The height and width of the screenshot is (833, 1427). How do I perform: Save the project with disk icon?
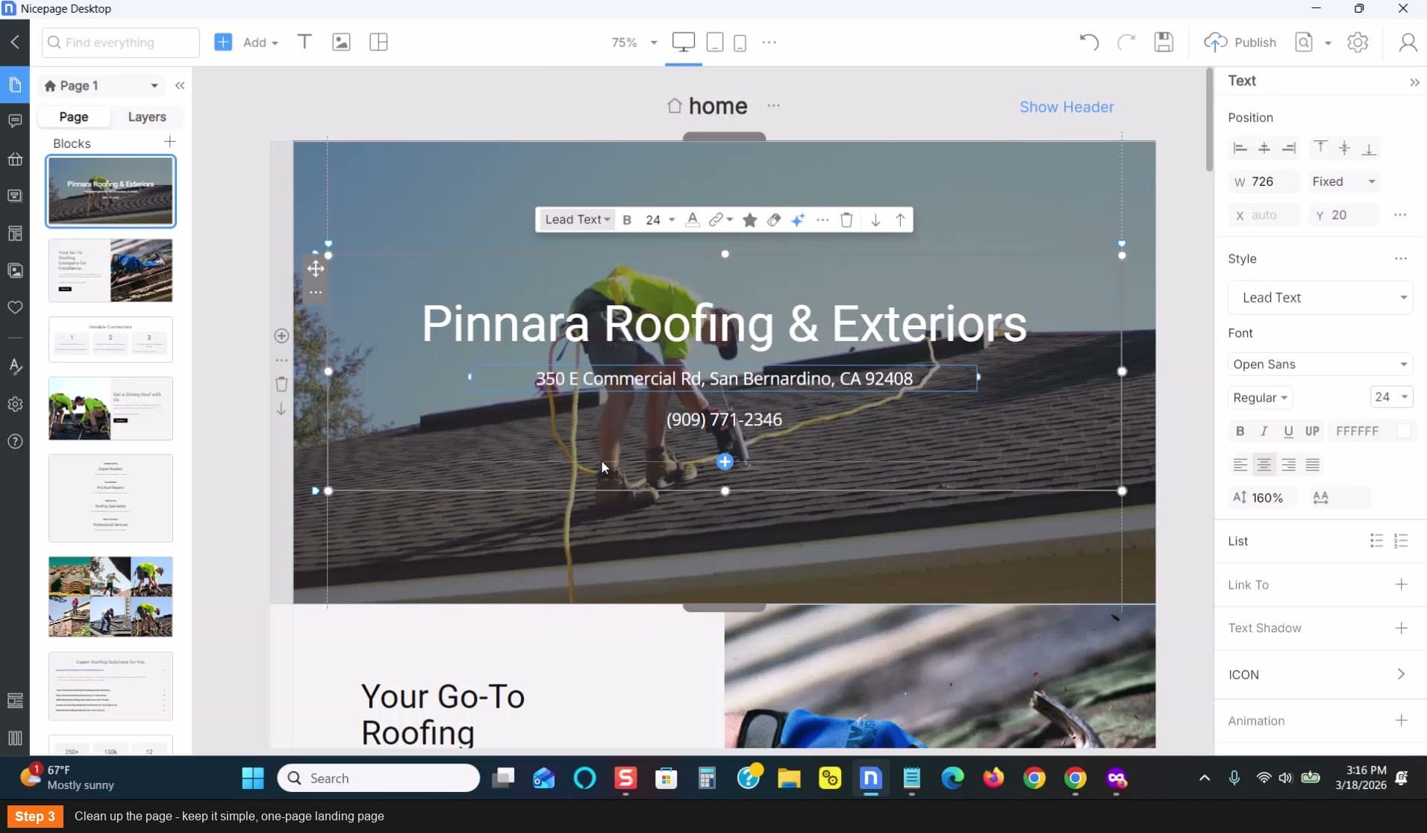point(1164,43)
